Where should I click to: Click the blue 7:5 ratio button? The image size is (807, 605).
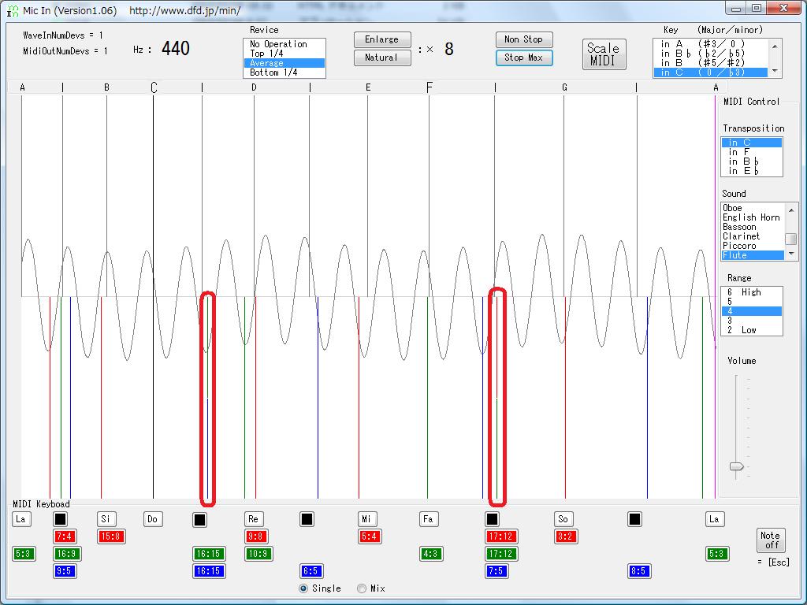tap(496, 571)
